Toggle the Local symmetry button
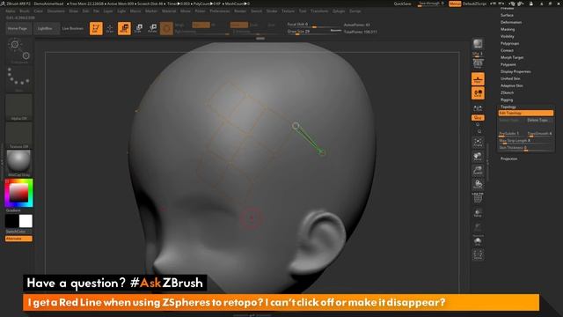This screenshot has height=317, width=563. point(478,93)
